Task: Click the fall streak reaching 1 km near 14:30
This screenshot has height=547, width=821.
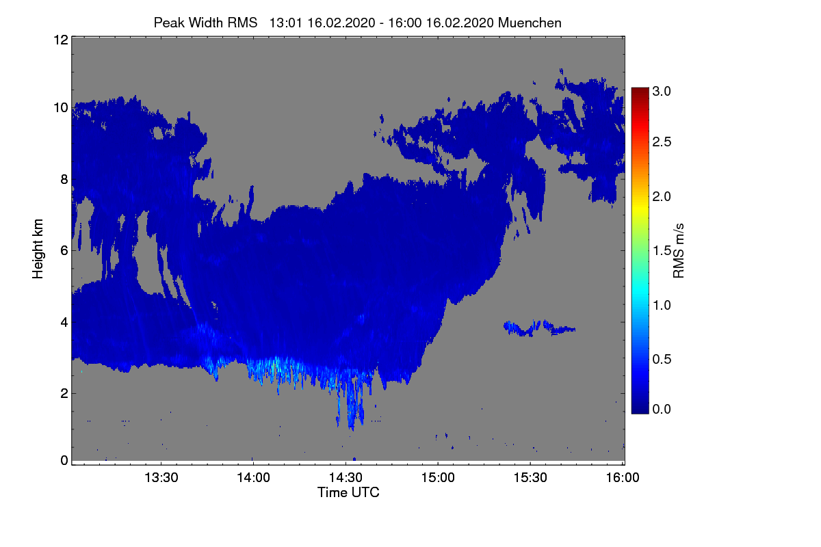Action: (x=350, y=403)
